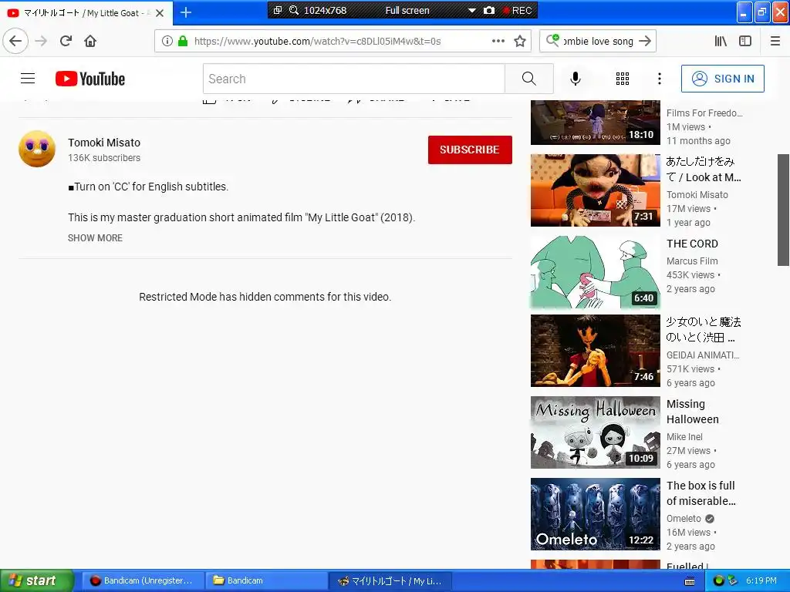Screen dimensions: 790x592
Task: Open Omeleto thumbnail 12:22
Action: pyautogui.click(x=595, y=514)
